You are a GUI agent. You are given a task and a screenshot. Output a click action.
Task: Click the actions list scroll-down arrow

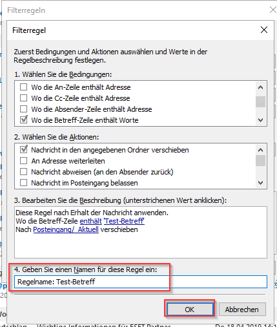pyautogui.click(x=260, y=183)
